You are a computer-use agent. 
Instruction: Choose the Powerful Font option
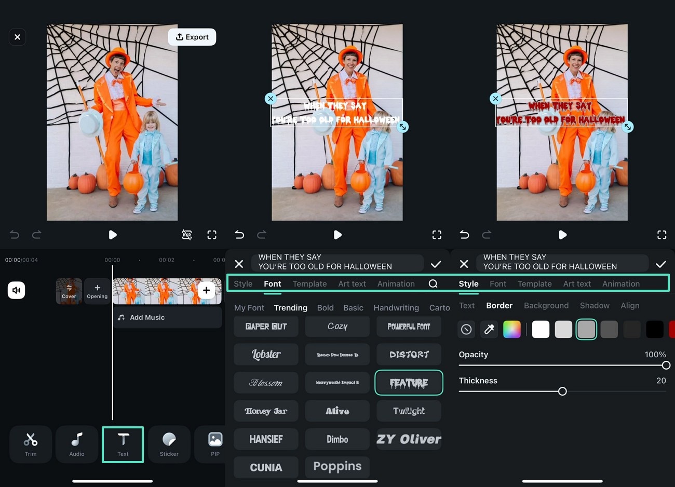409,326
